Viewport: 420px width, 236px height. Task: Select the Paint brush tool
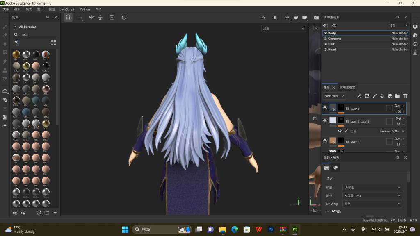(x=5, y=27)
